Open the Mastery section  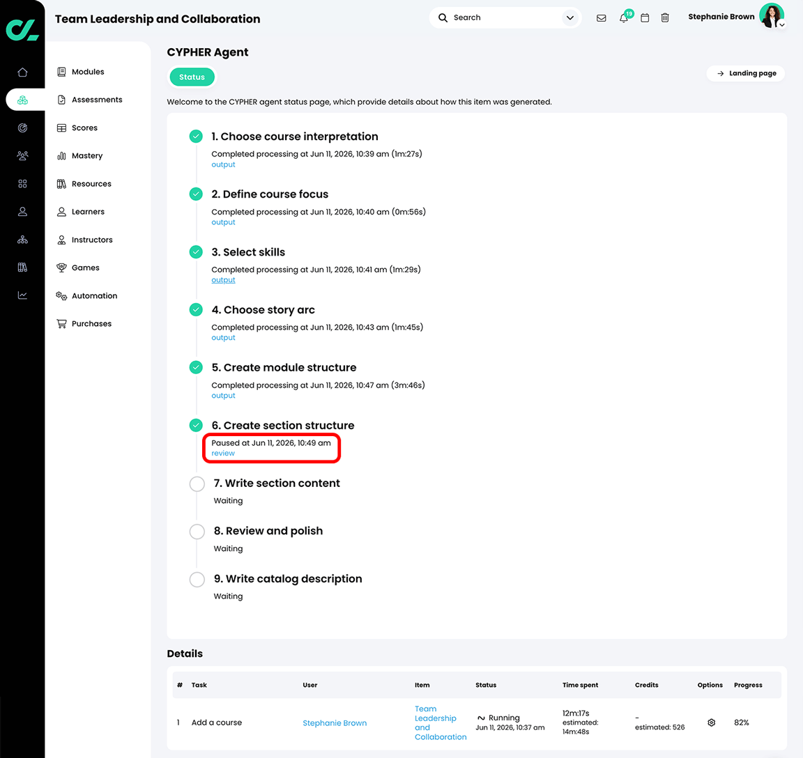coord(87,155)
